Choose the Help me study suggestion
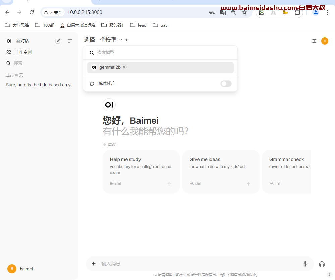The height and width of the screenshot is (280, 335). (141, 172)
